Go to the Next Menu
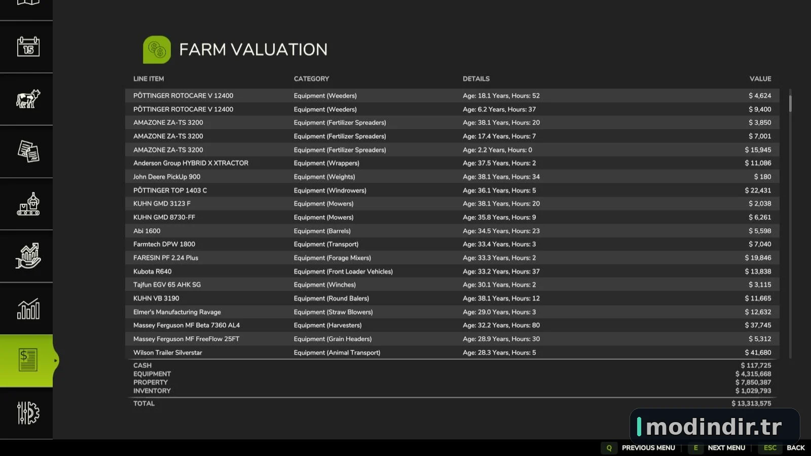Image resolution: width=811 pixels, height=456 pixels. point(726,448)
